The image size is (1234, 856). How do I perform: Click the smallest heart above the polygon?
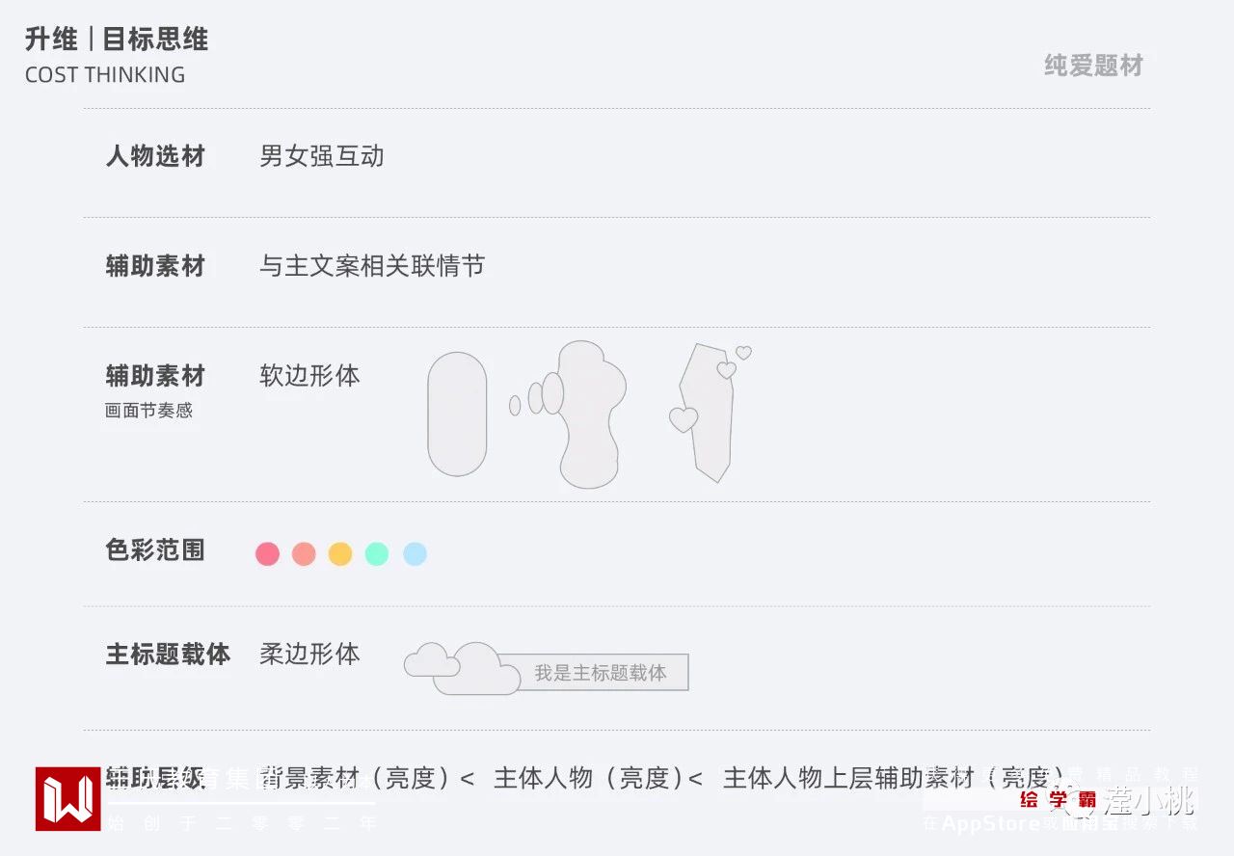coord(743,353)
